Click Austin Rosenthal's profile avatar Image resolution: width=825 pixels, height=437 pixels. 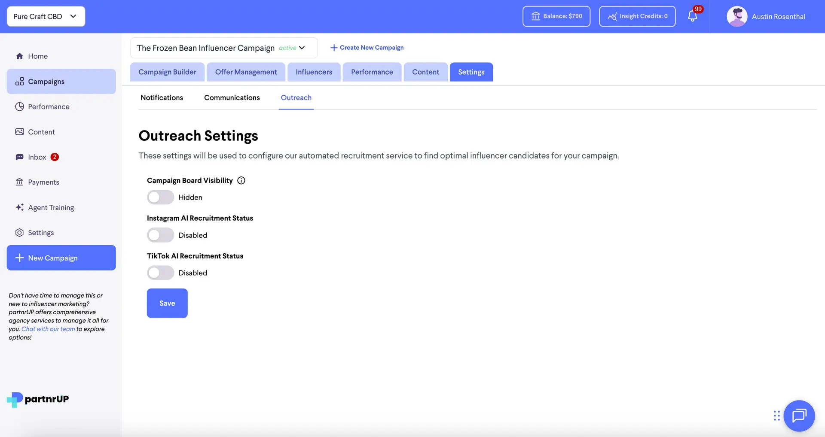coord(736,16)
